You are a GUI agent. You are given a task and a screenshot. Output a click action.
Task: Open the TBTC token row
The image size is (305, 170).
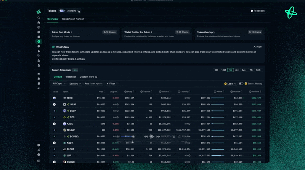click(x=157, y=98)
